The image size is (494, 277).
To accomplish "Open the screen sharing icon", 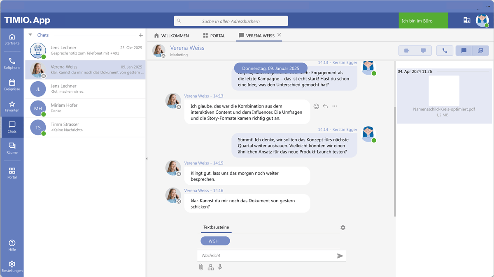I will pos(423,50).
